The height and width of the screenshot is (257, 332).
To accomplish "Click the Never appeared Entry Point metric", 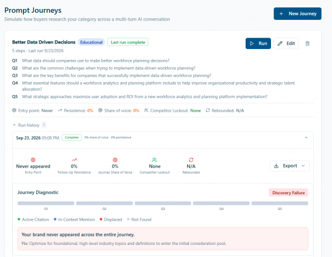I will [x=33, y=166].
